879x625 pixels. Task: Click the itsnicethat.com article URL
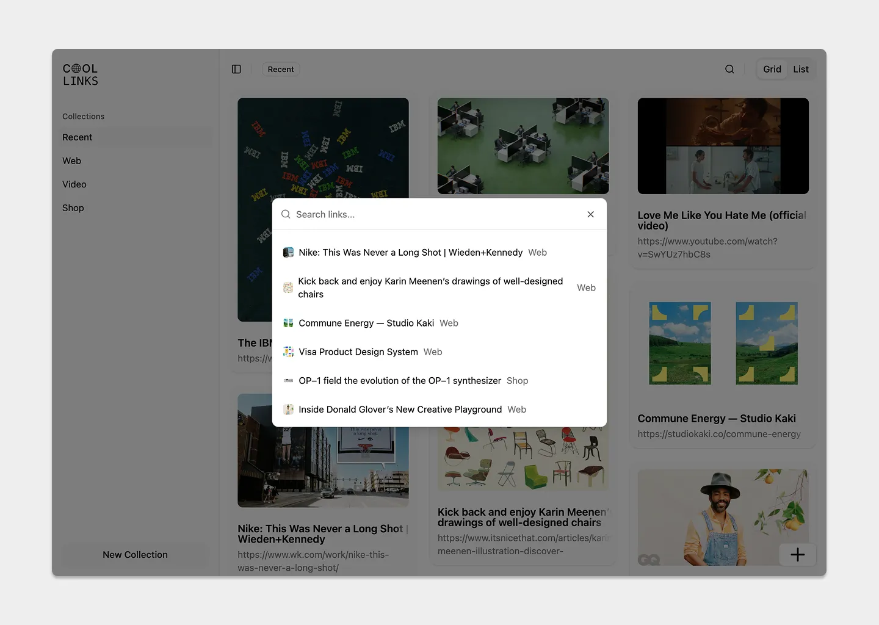pos(524,544)
